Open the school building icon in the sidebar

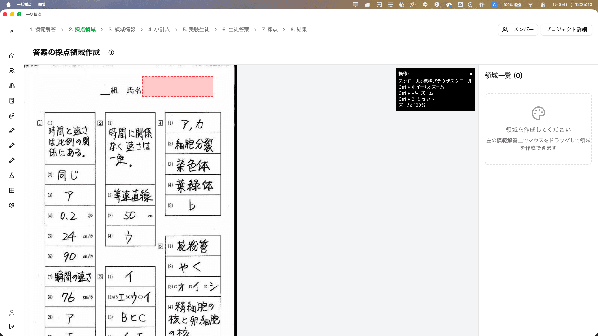(12, 86)
